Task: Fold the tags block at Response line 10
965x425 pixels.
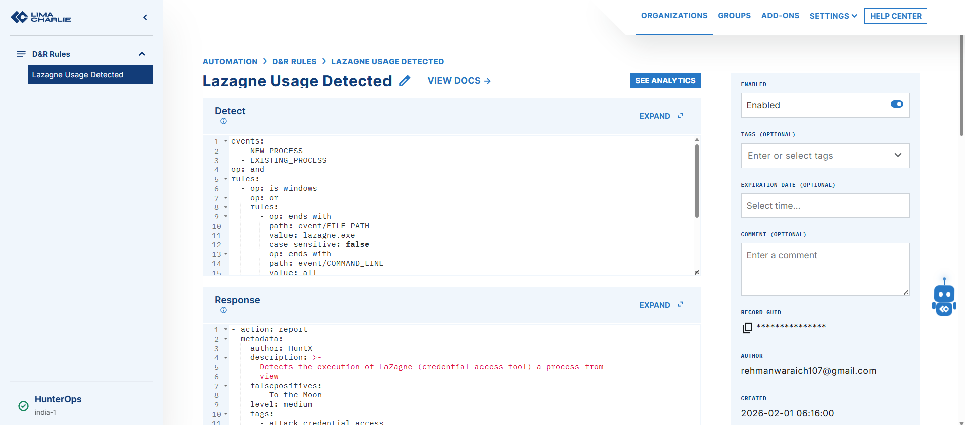Action: click(226, 414)
